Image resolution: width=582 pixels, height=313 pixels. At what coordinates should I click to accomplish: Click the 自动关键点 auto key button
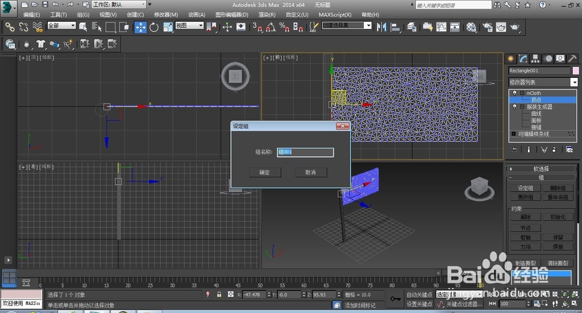(x=420, y=294)
